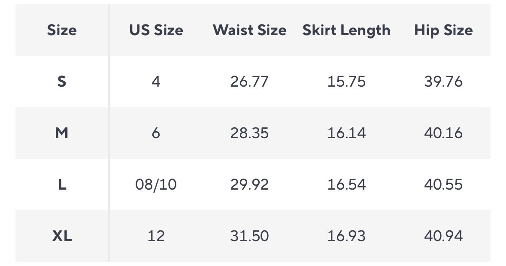The height and width of the screenshot is (266, 506).
Task: Click the Size column header
Action: [62, 30]
